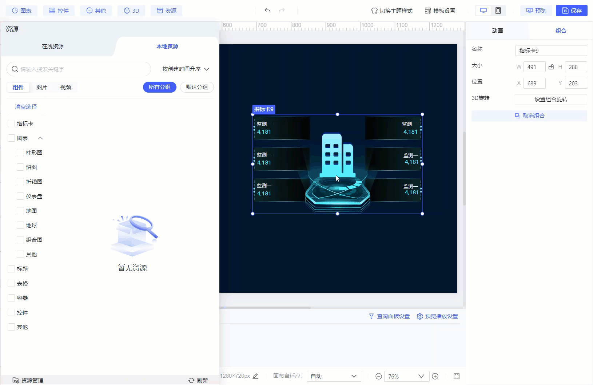This screenshot has height=385, width=593.
Task: Check the 柱形图 checkbox
Action: point(20,153)
